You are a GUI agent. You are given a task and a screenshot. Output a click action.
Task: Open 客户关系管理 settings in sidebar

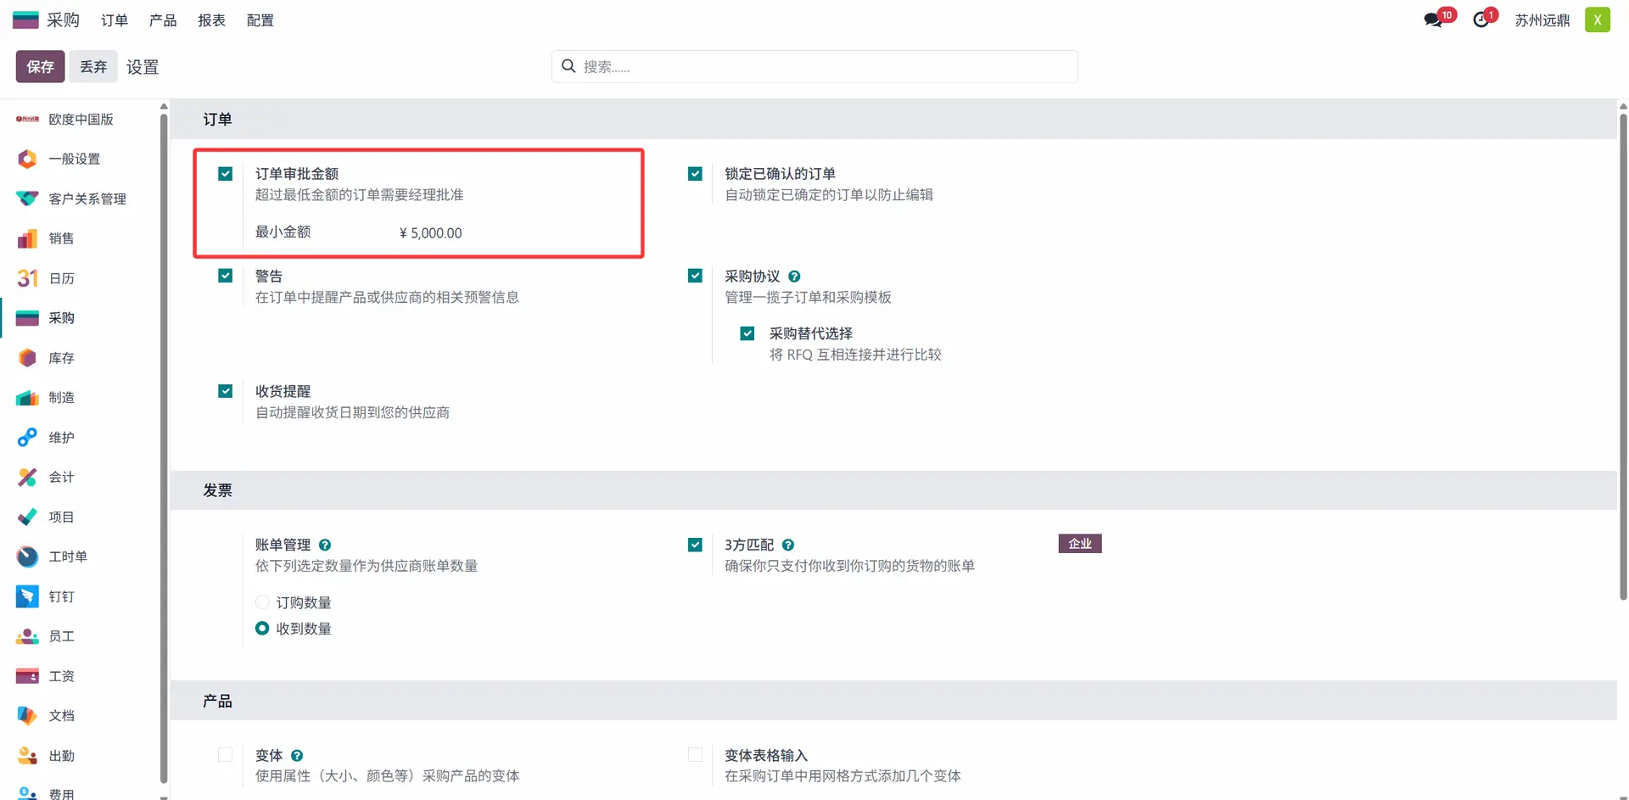87,199
